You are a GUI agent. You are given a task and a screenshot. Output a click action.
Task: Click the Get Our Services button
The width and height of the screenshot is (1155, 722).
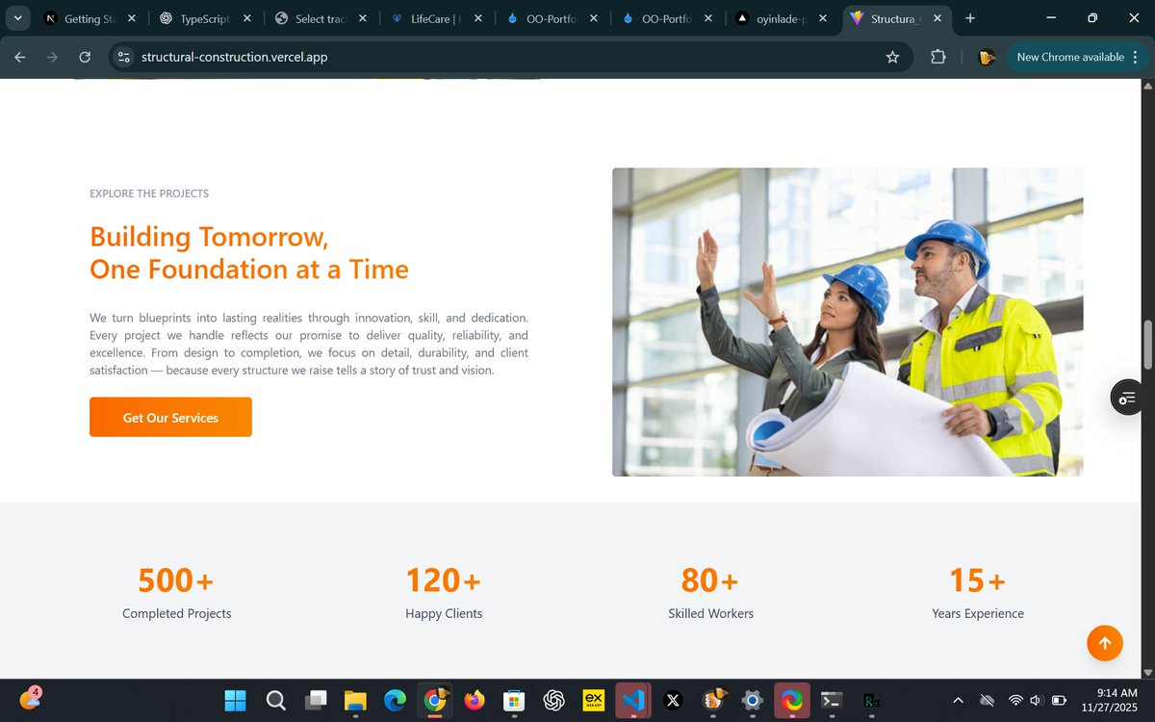tap(170, 417)
